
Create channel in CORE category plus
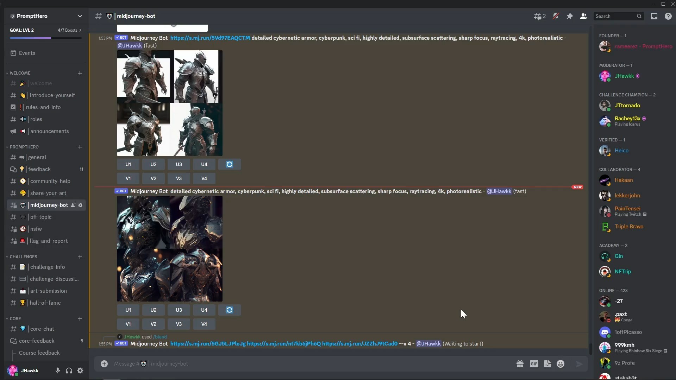tap(80, 319)
